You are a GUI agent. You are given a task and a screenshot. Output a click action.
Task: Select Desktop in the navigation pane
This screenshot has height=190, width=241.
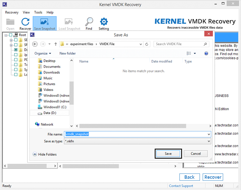(x=47, y=61)
